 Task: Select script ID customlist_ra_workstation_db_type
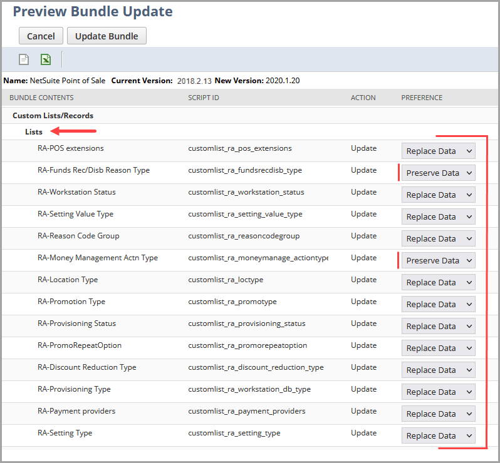coord(249,389)
